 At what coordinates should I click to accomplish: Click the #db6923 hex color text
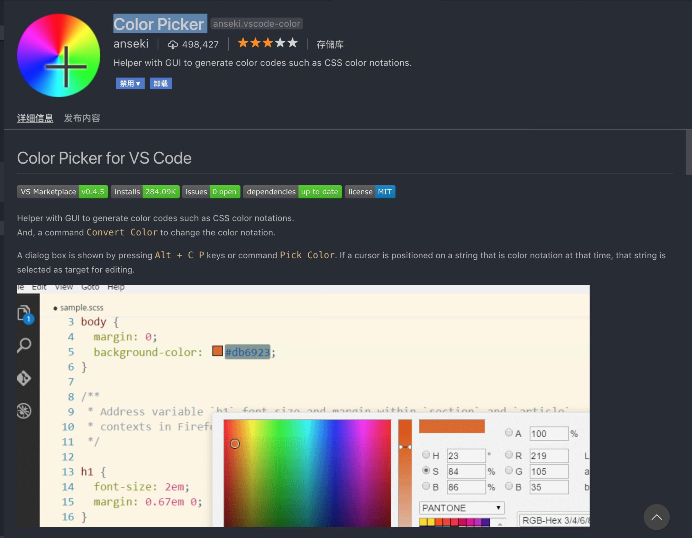pyautogui.click(x=247, y=352)
